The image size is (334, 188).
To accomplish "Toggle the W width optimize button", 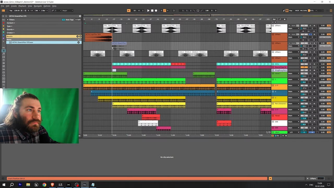I will click(286, 136).
